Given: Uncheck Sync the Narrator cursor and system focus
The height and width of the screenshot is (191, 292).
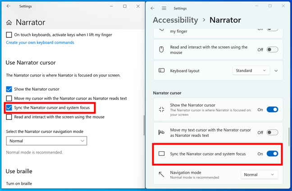Looking at the screenshot, I should (9, 108).
